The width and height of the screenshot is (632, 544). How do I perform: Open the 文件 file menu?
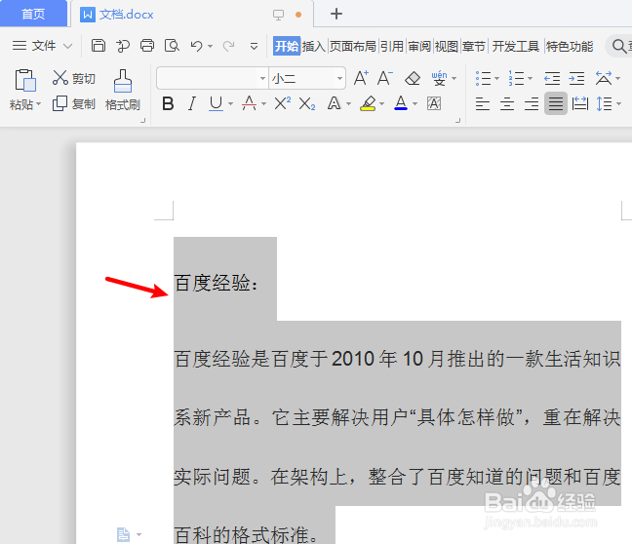pos(42,46)
